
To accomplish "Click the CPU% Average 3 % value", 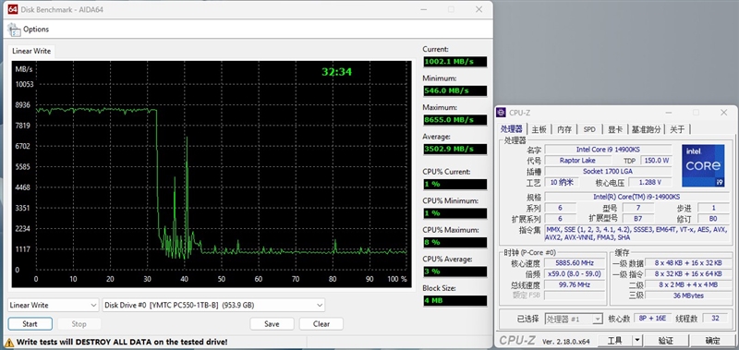I will click(x=454, y=272).
